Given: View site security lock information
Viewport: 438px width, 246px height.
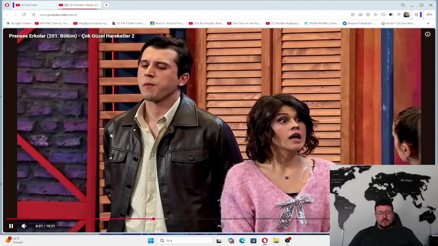Looking at the screenshot, I should pyautogui.click(x=34, y=15).
